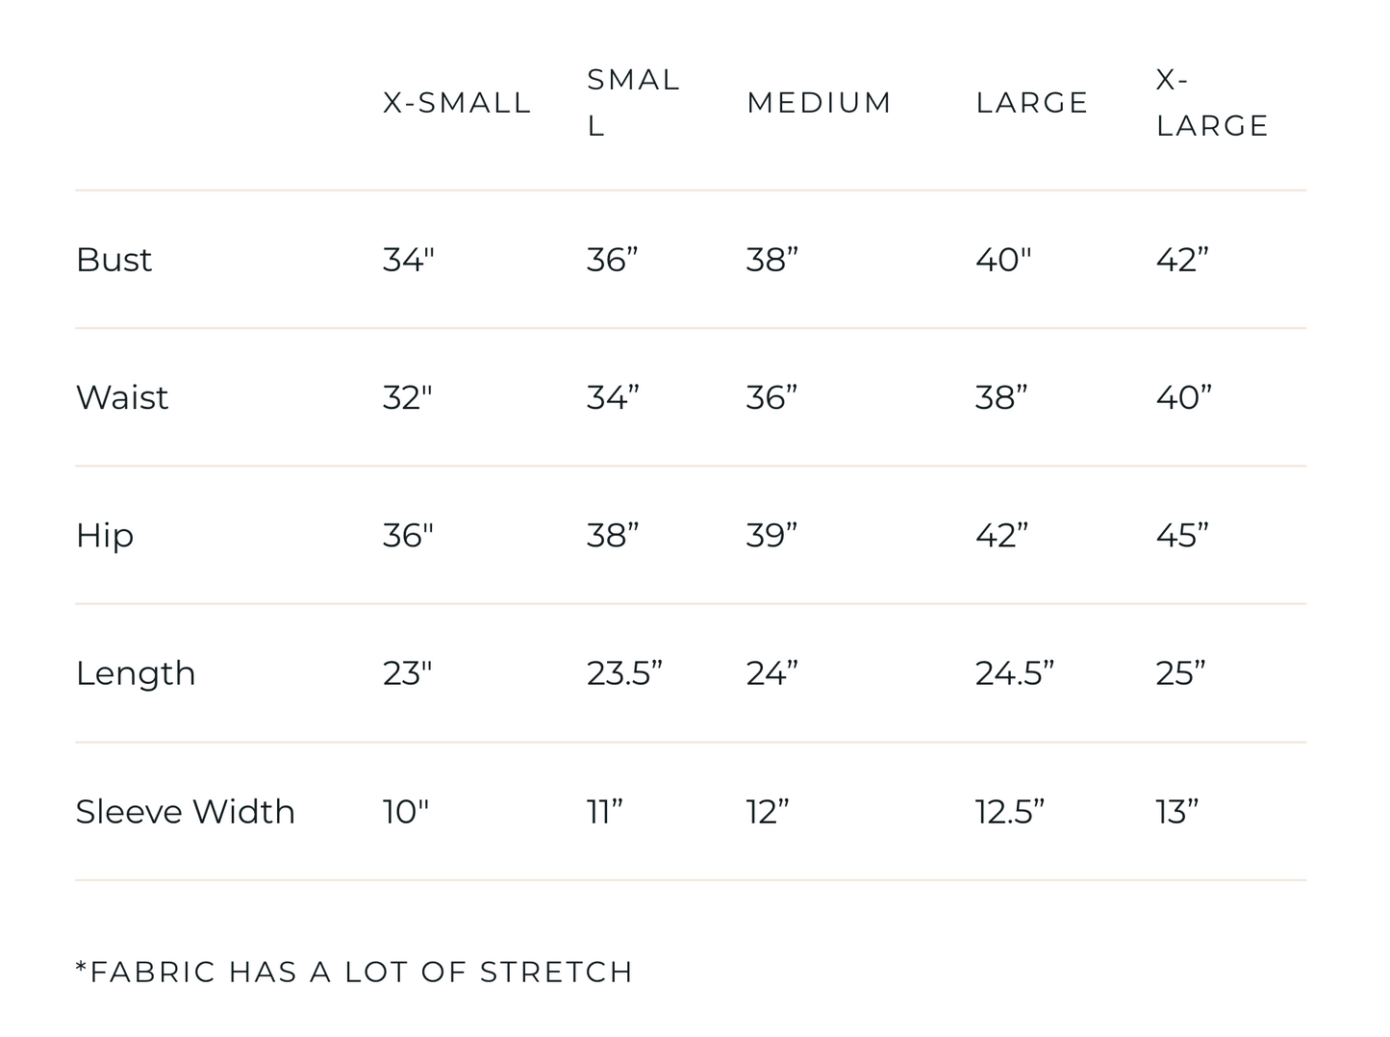Image resolution: width=1390 pixels, height=1037 pixels.
Task: Click the Waist measurement for Medium
Action: [x=771, y=397]
